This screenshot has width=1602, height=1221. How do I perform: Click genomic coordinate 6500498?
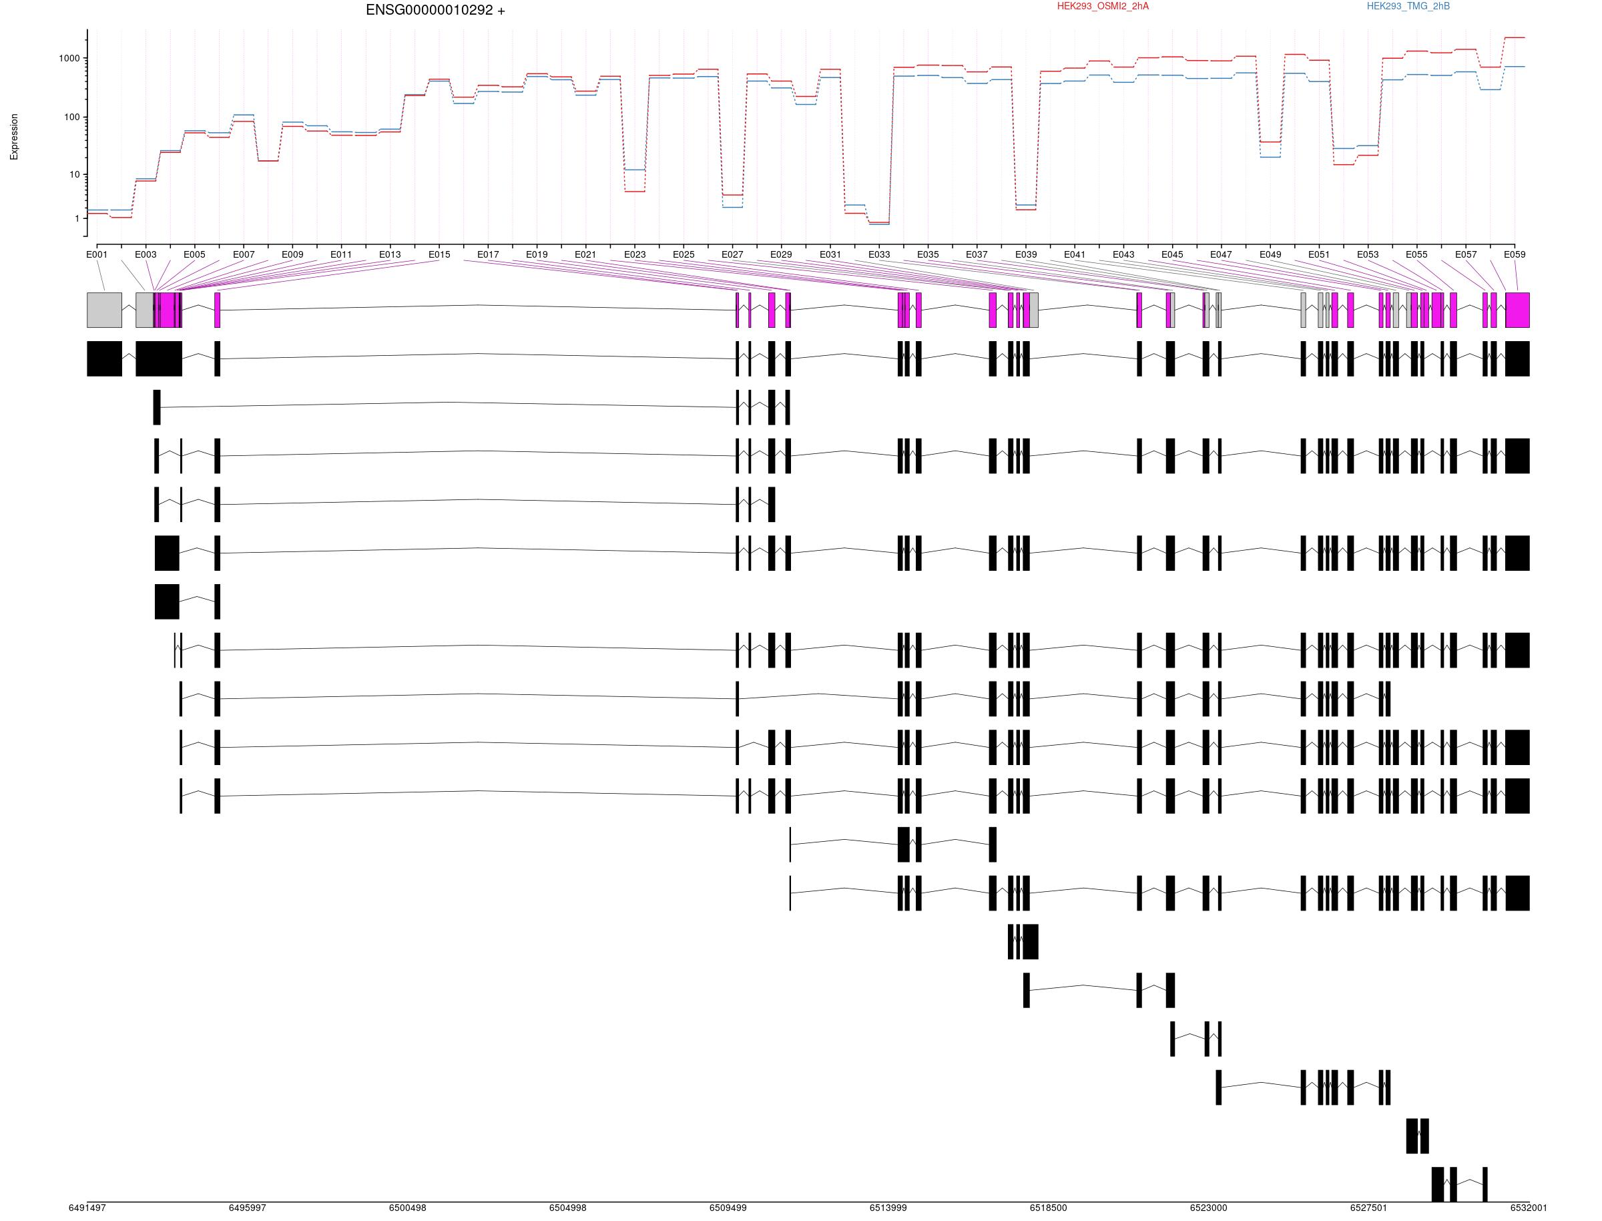coord(408,1208)
